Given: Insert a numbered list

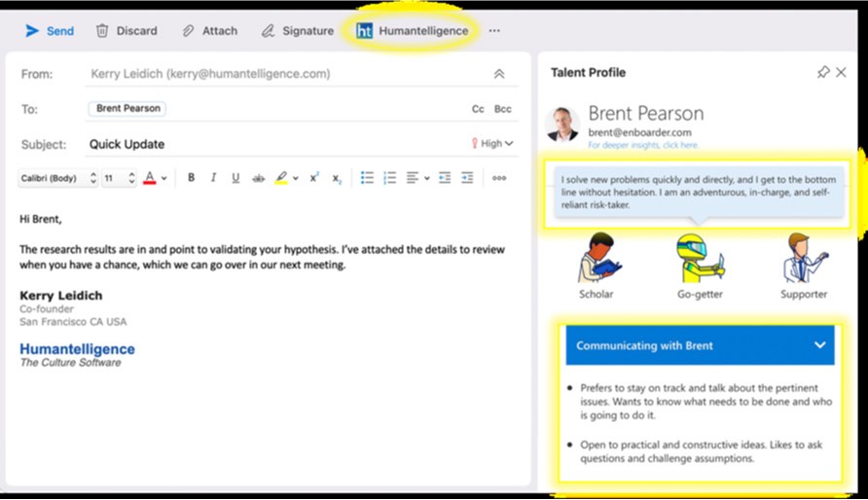Looking at the screenshot, I should [389, 178].
